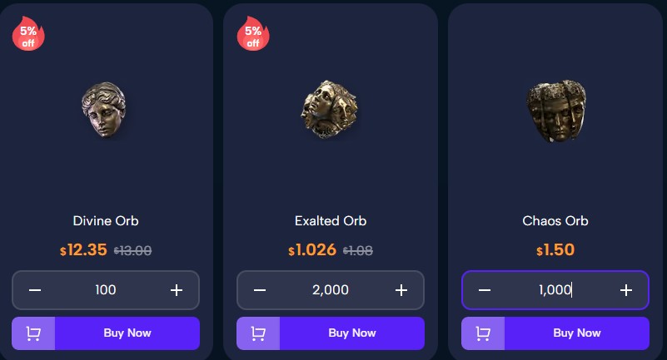Decrease Exalted Orb quantity with minus
Viewport: 667px width, 360px height.
[260, 290]
